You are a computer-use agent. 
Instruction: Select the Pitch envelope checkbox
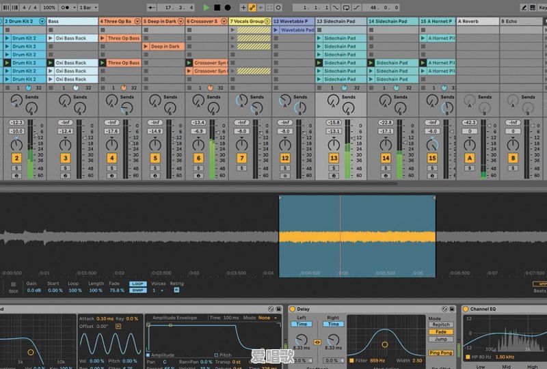coord(216,355)
